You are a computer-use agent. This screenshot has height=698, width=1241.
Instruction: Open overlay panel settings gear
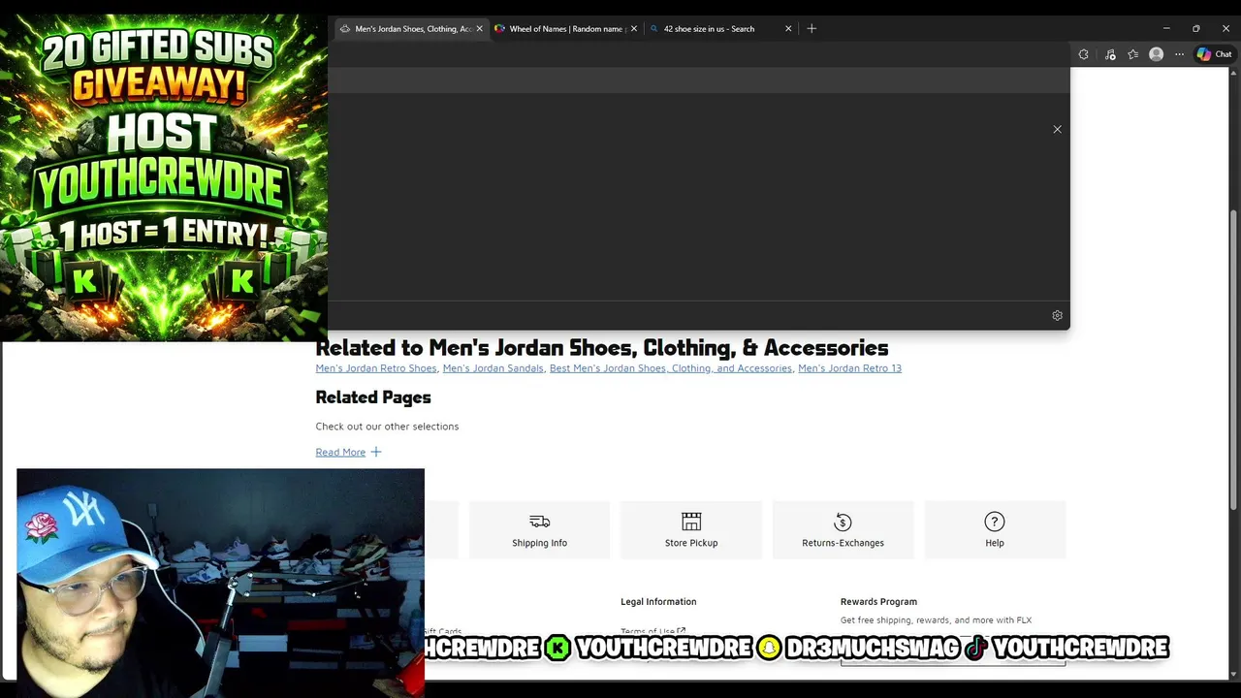1058,315
